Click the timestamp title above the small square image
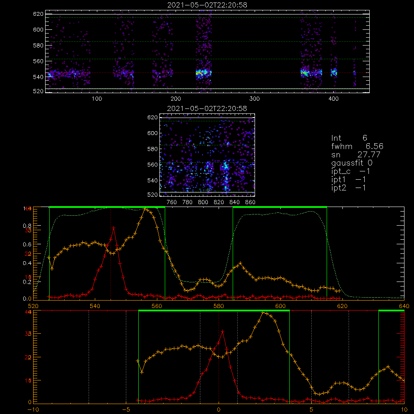The height and width of the screenshot is (414, 414). [207, 108]
